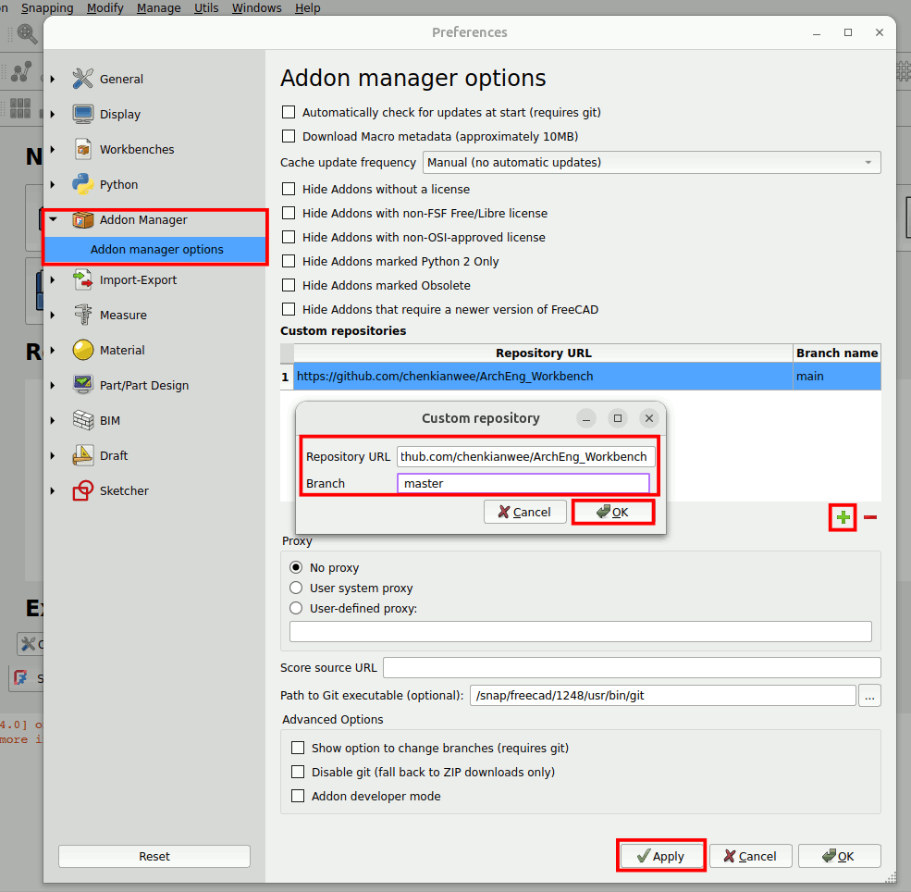
Task: Click the Branch text field
Action: point(523,483)
